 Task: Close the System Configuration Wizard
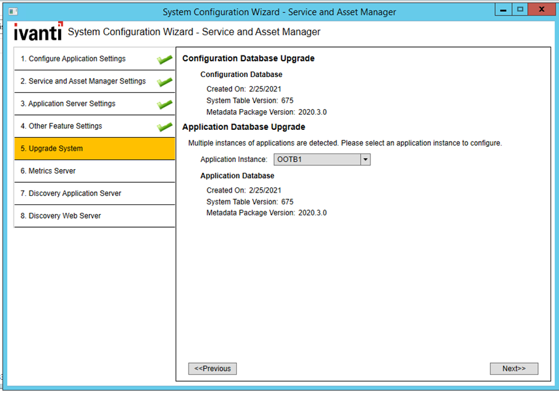click(x=542, y=9)
